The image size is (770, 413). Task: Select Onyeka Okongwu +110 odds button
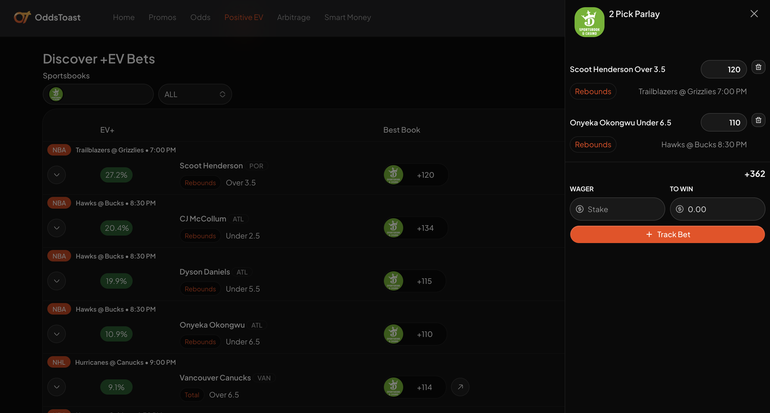pos(424,334)
